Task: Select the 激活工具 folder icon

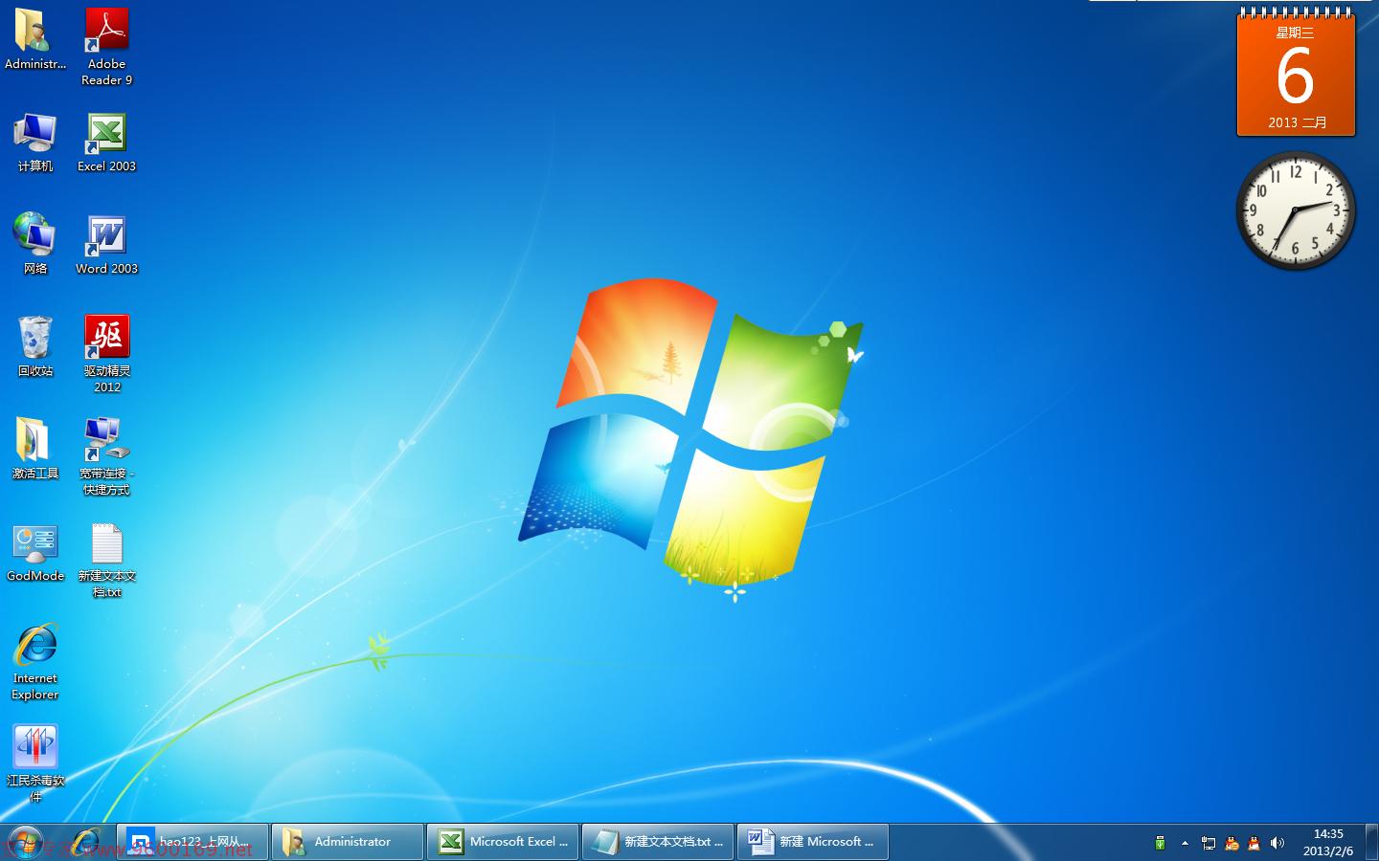Action: 34,449
